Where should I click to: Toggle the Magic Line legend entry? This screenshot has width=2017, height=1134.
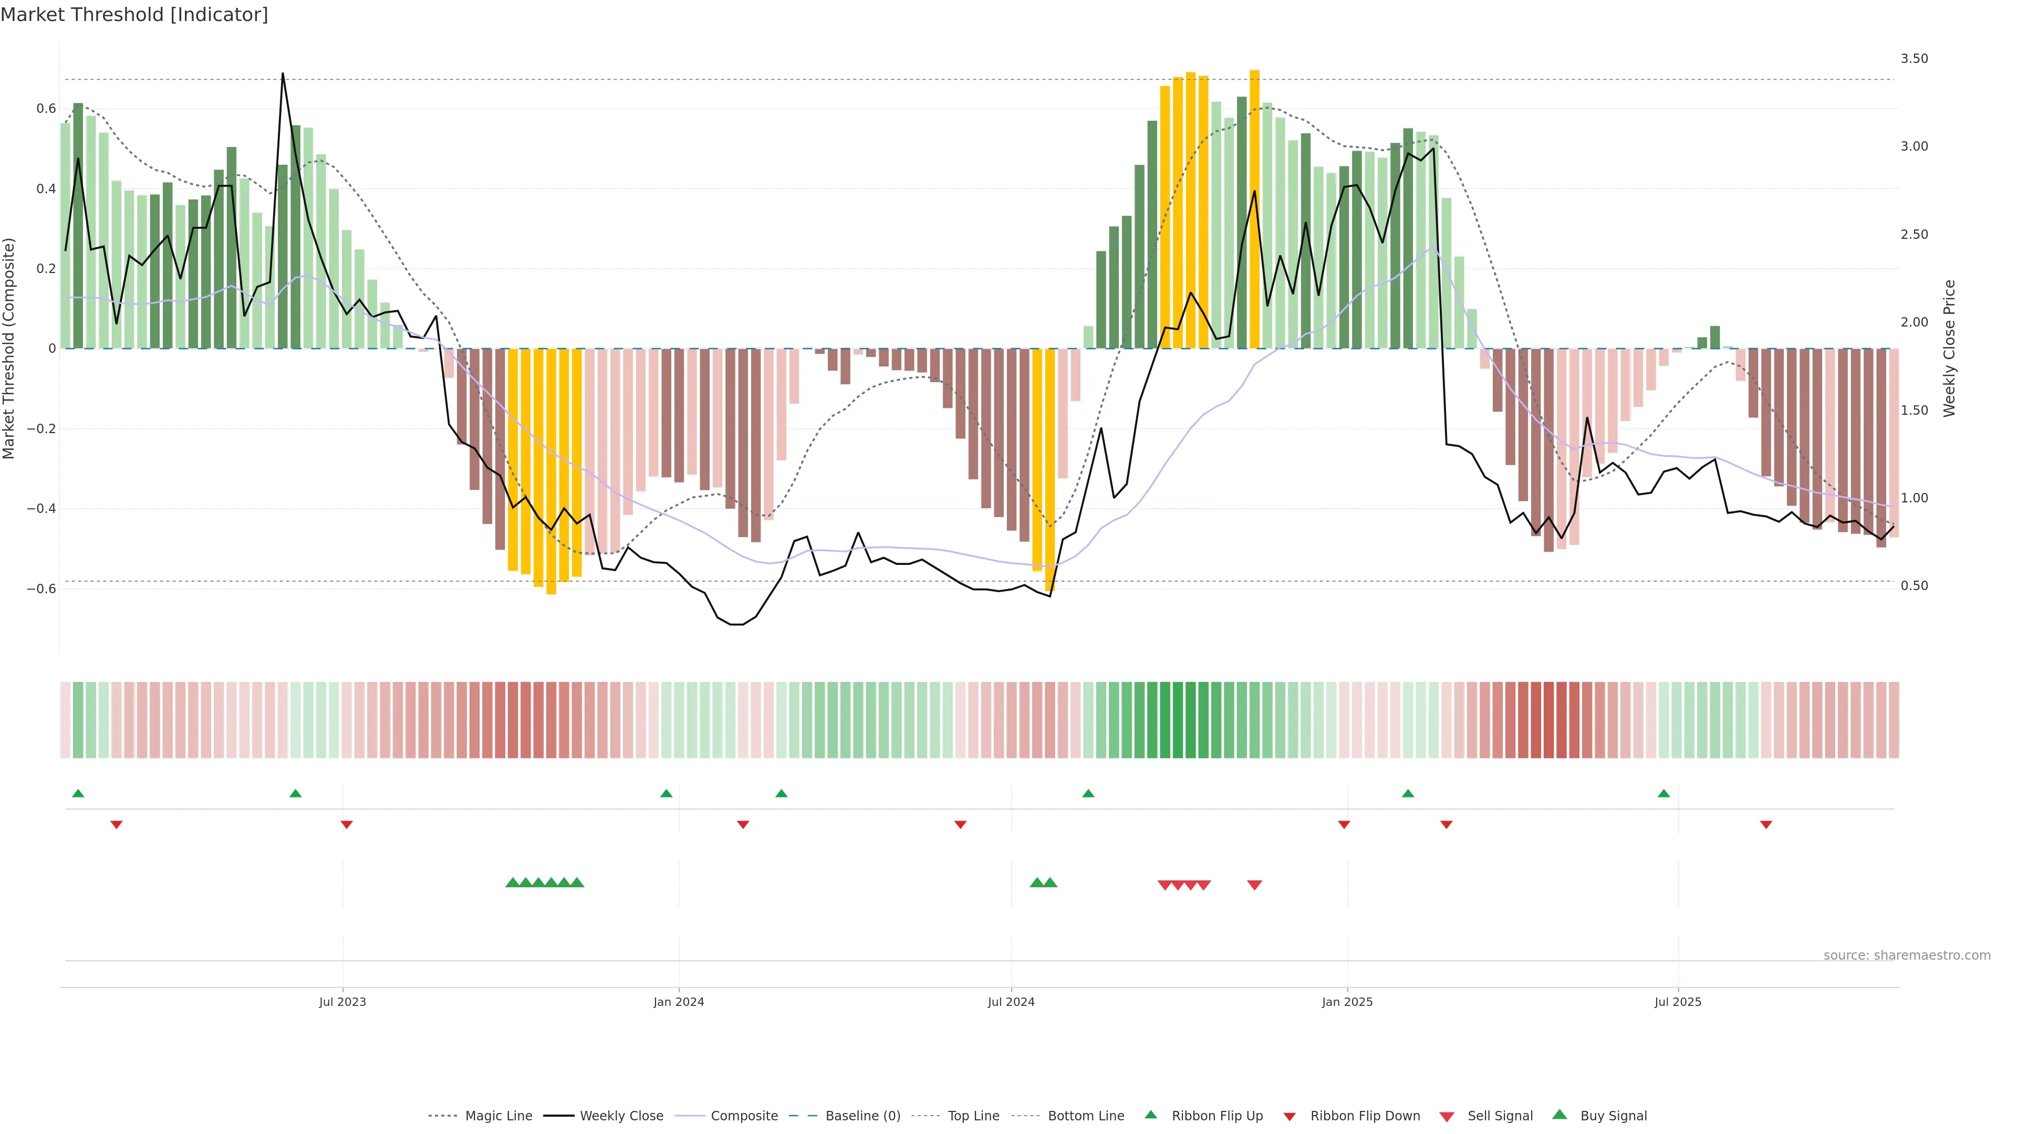pos(498,1116)
